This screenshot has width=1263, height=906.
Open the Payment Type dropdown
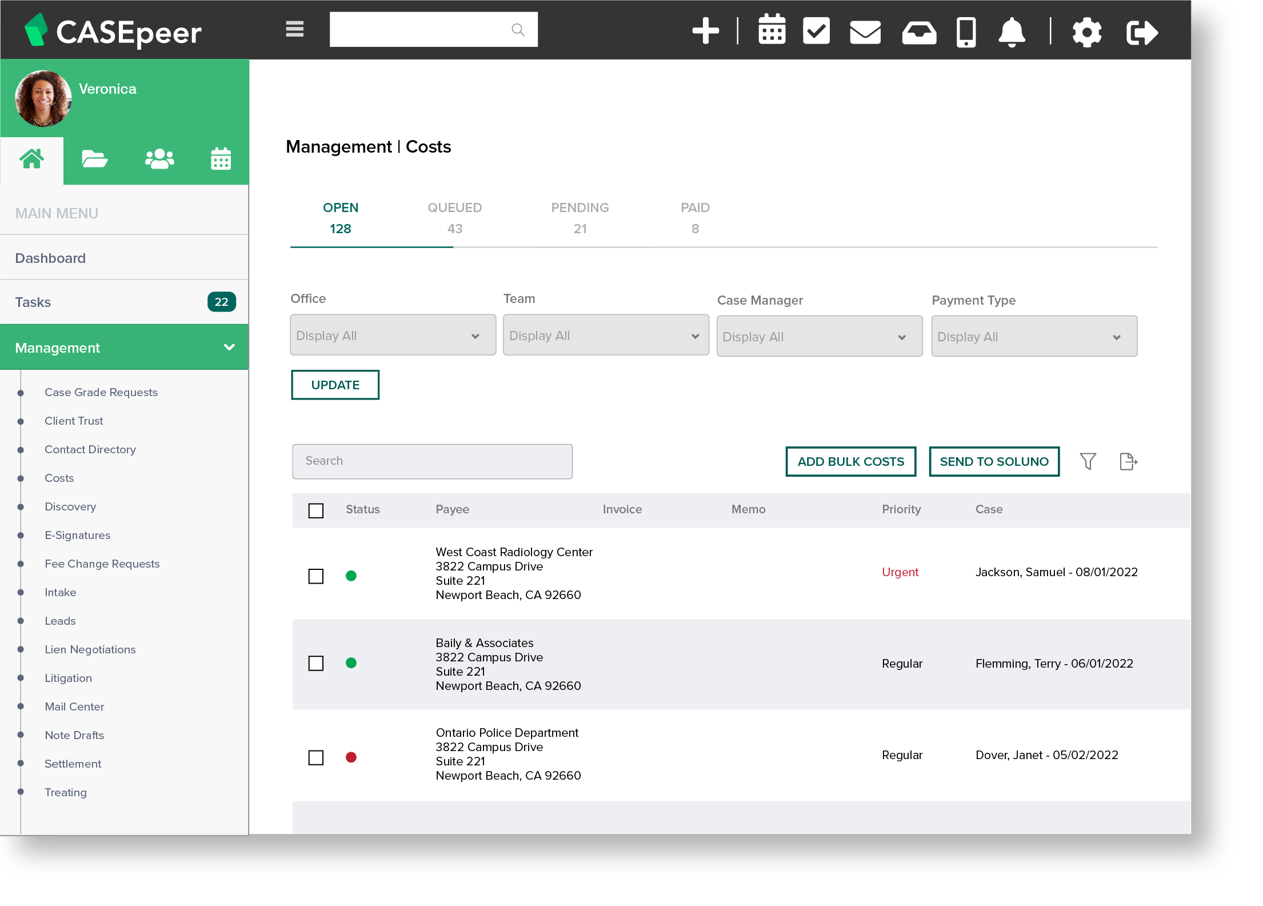(1034, 336)
